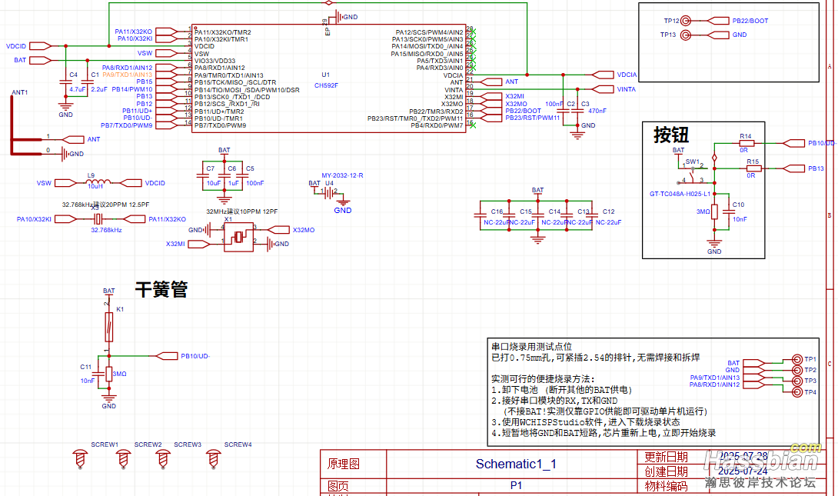Select the SCREW1 mounting hole symbol
Viewport: 838px width, 496px height.
pos(81,459)
